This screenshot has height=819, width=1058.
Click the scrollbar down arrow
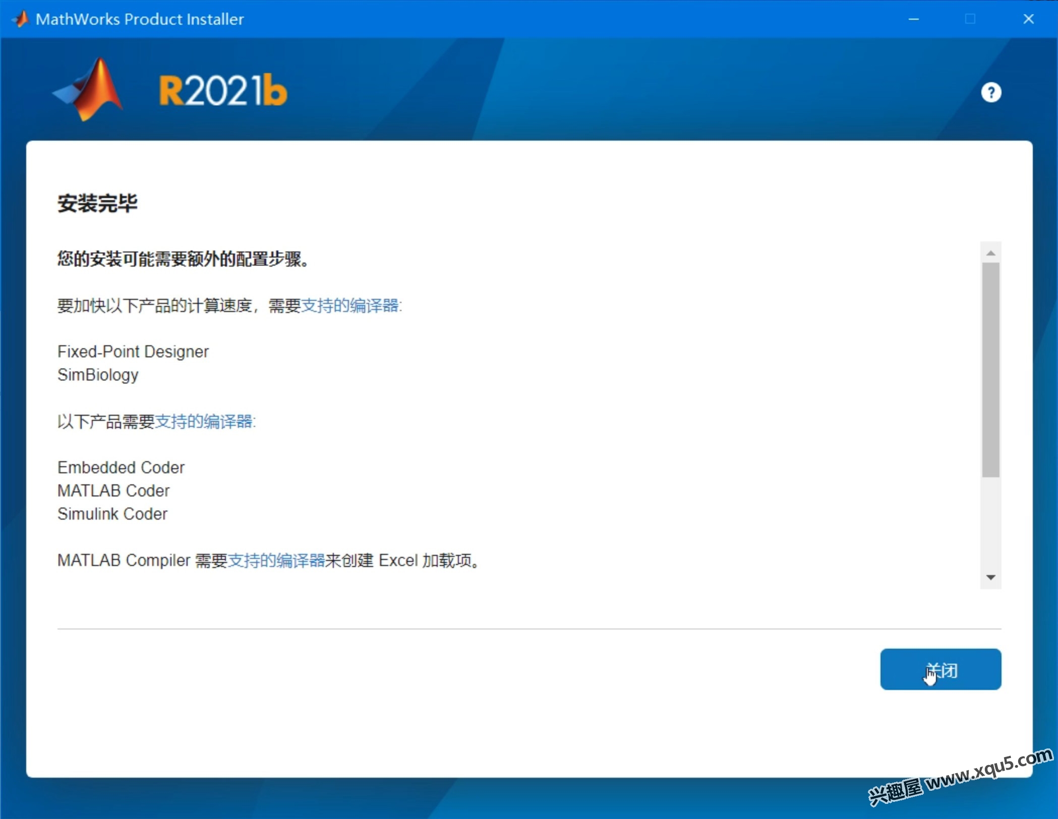tap(990, 578)
